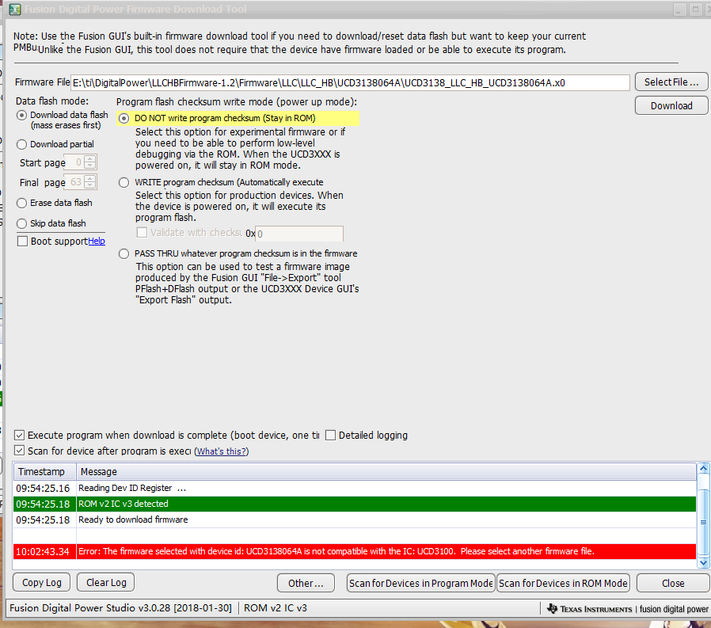
Task: Click the Clear Log button
Action: click(106, 583)
